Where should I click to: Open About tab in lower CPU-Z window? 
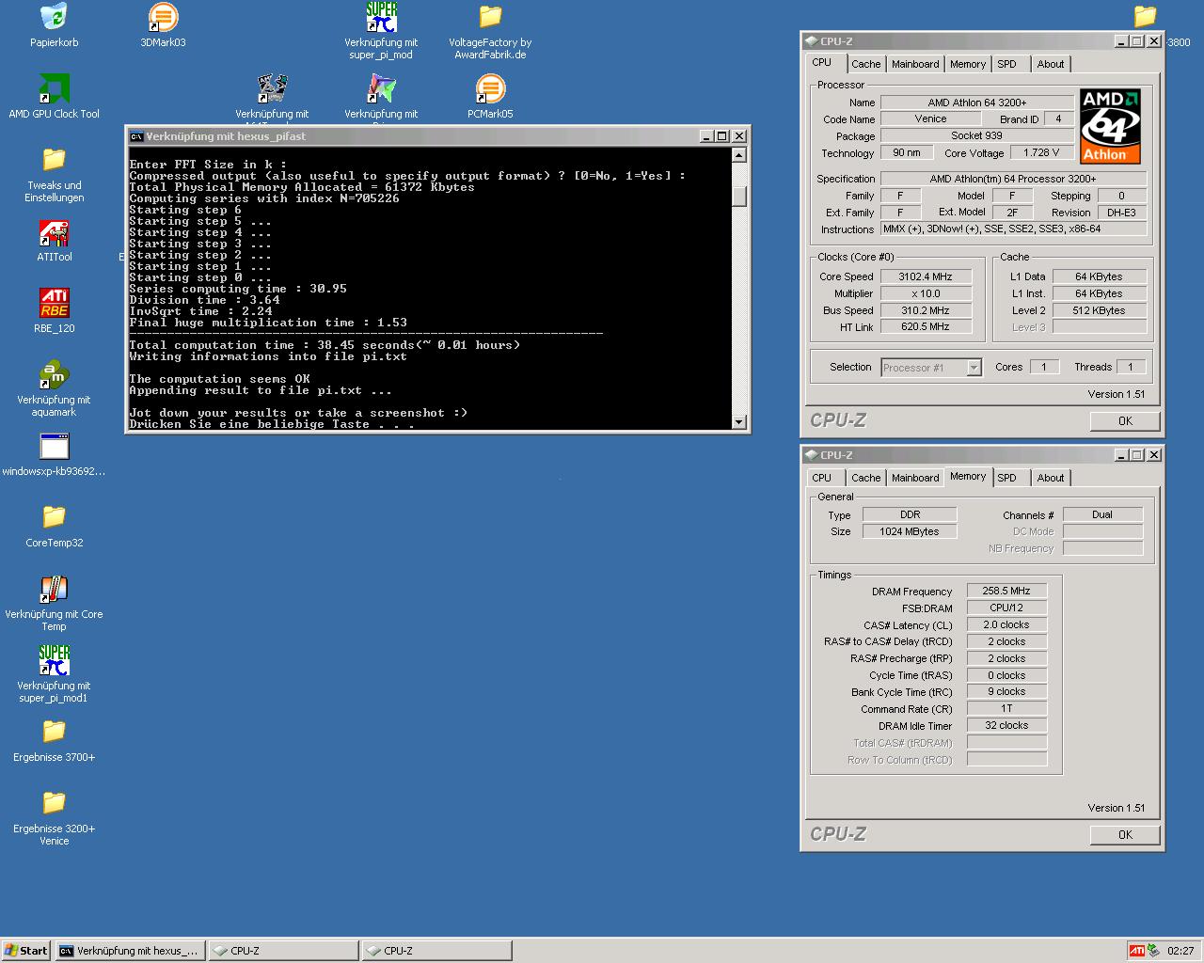[x=1051, y=478]
